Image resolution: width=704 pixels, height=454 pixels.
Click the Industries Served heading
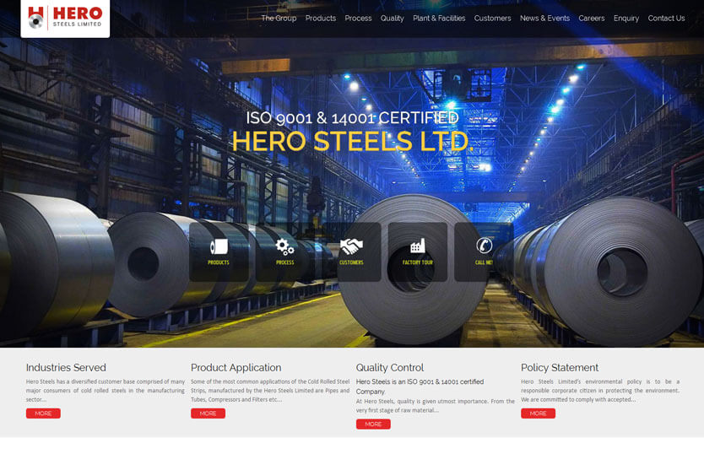(66, 367)
